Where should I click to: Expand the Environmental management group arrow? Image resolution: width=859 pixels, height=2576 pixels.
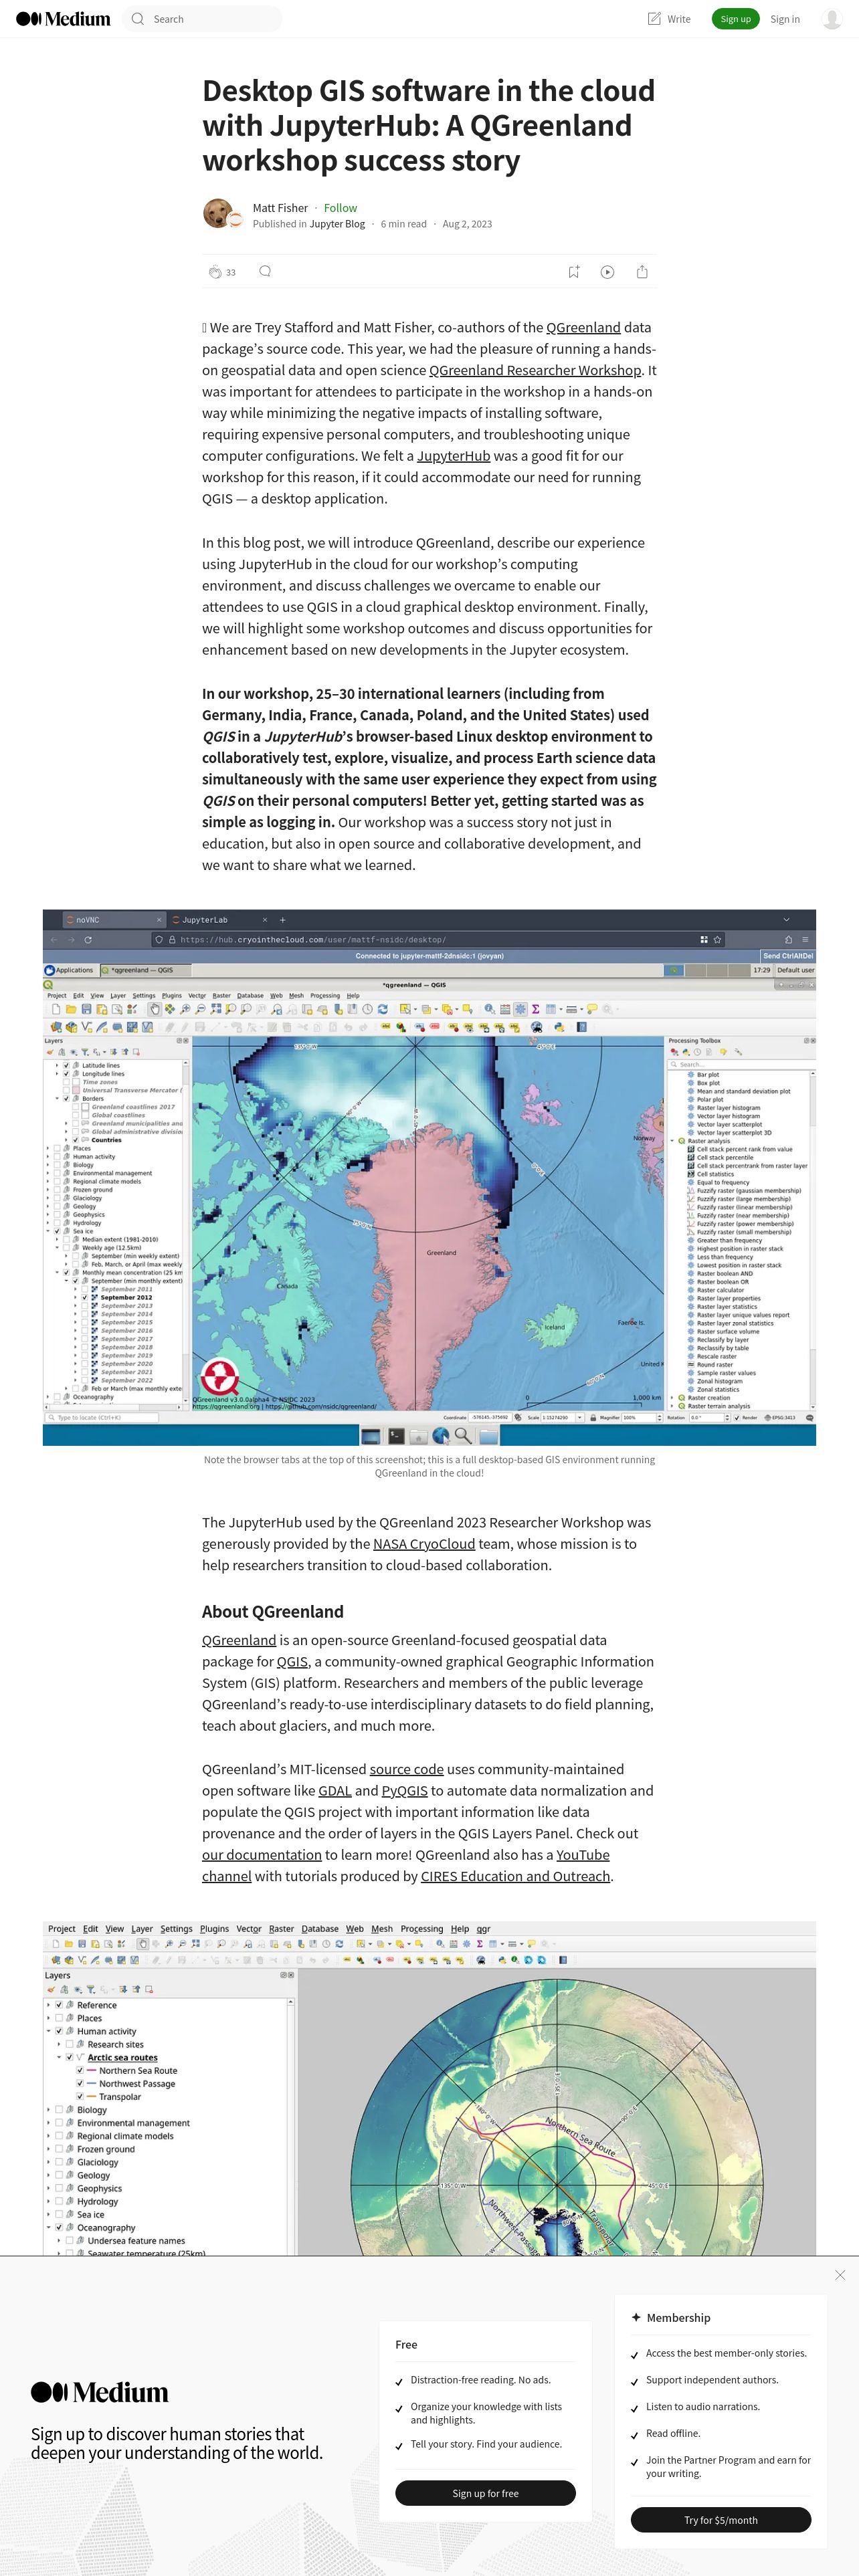click(x=49, y=2123)
